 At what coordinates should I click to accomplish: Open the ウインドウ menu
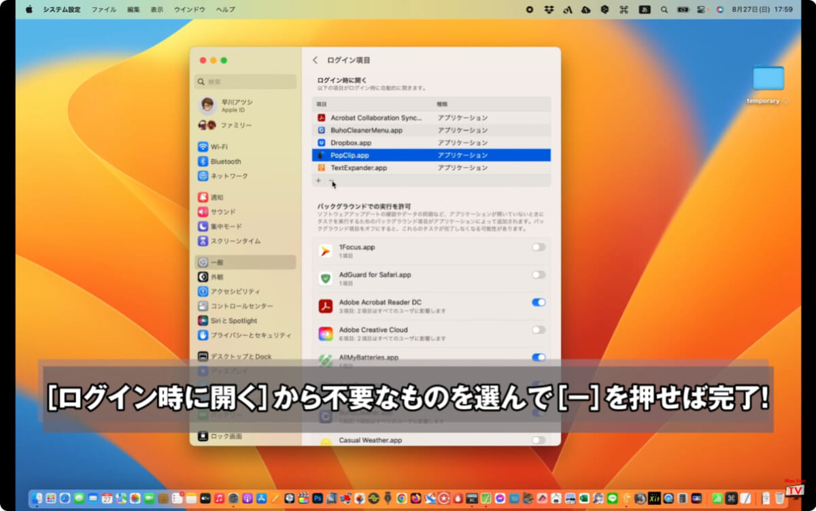(x=190, y=10)
